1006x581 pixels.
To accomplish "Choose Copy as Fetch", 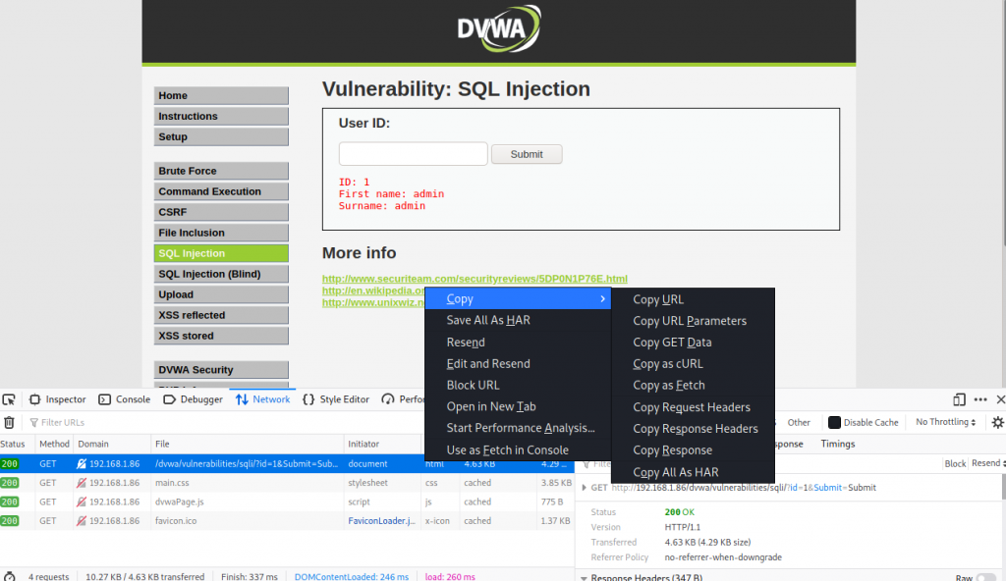I will coord(693,386).
